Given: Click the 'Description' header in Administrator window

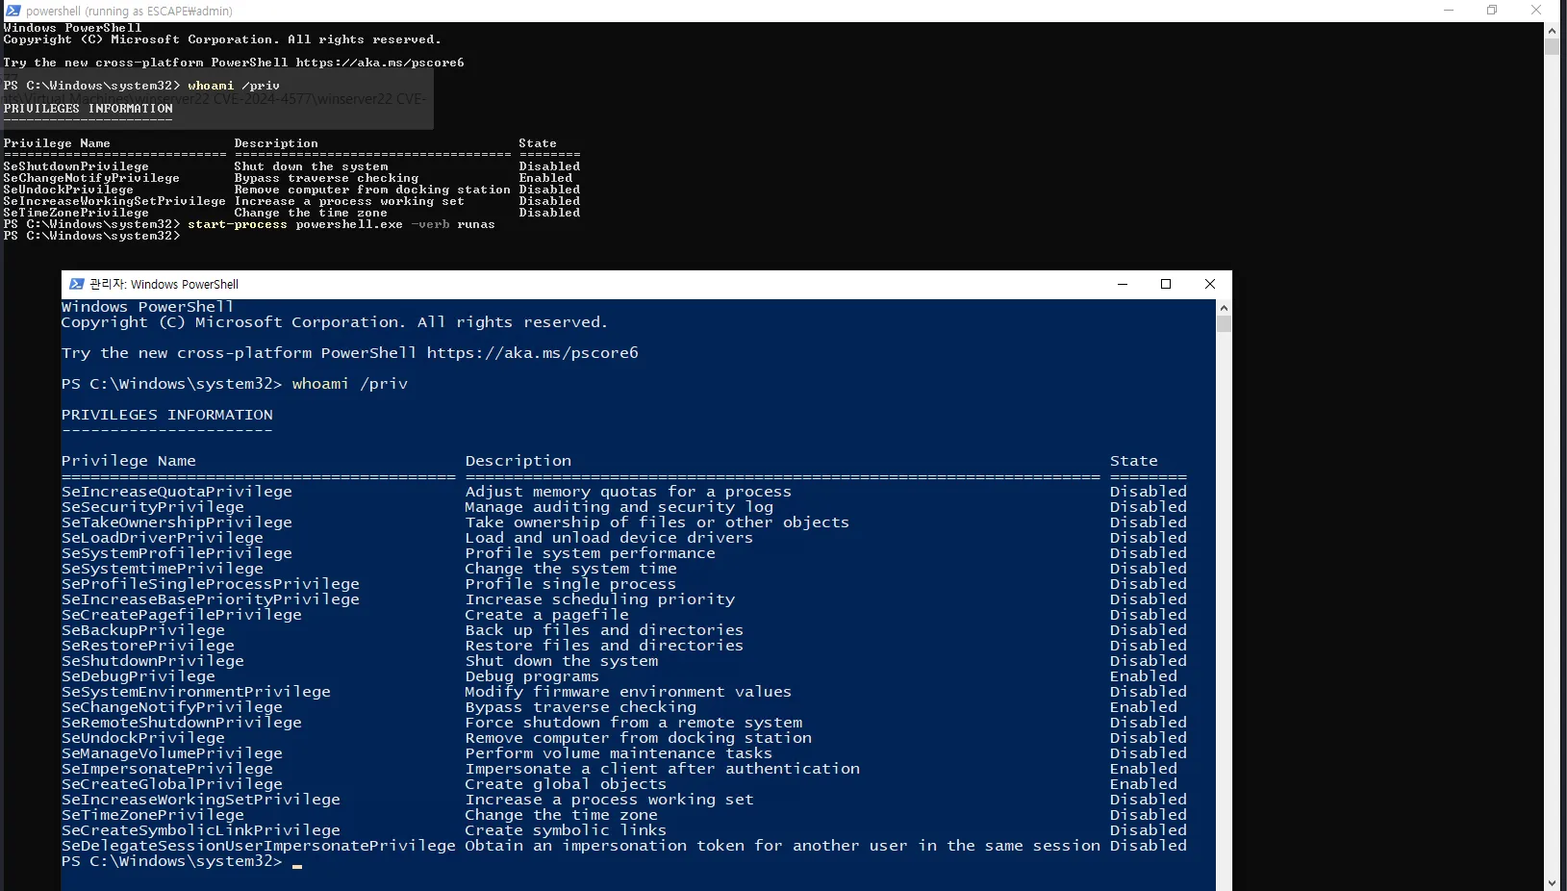Looking at the screenshot, I should click(518, 461).
